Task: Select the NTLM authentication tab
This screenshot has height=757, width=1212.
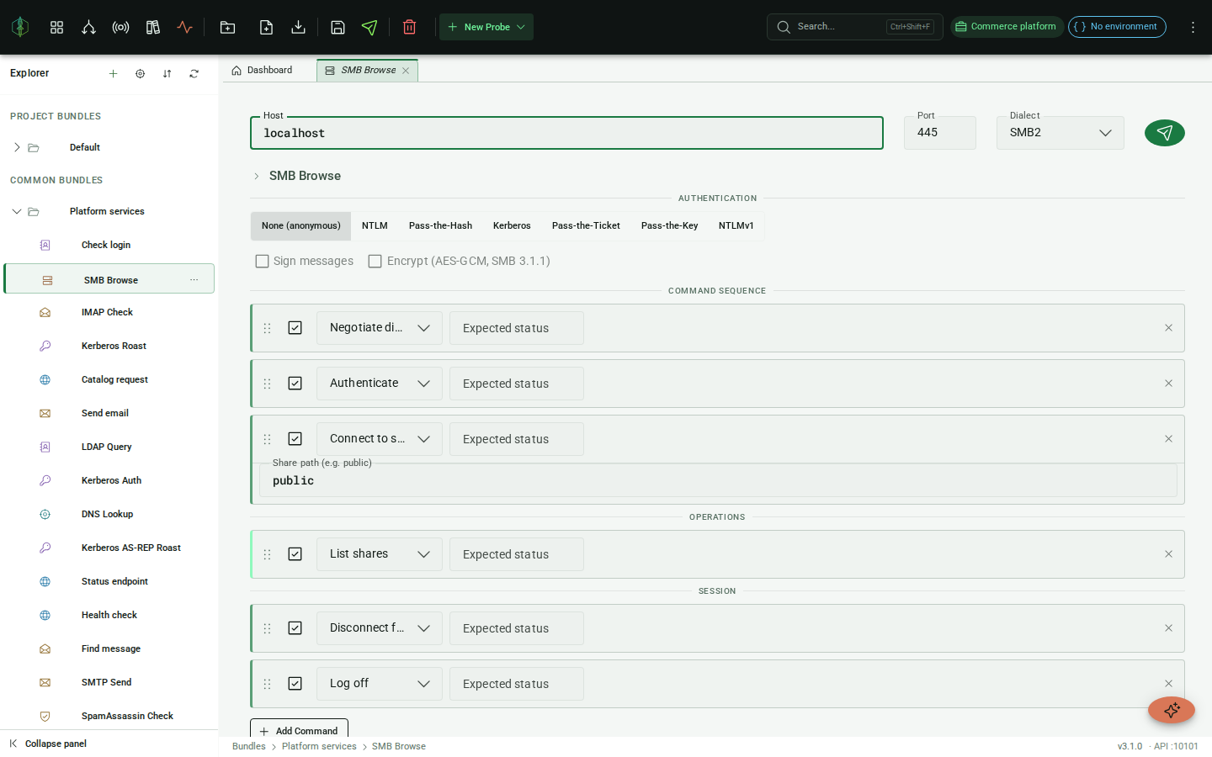Action: pyautogui.click(x=375, y=226)
